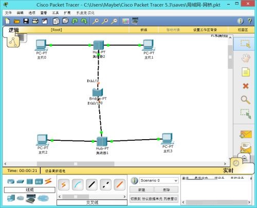The image size is (257, 208).
Task: Pick the copper cross-over dashed cable
Action: pyautogui.click(x=105, y=185)
